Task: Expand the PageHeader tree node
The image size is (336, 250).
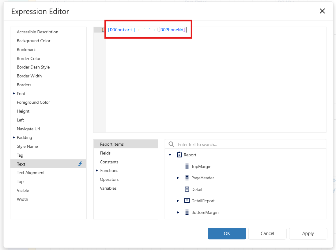Action: (178, 178)
